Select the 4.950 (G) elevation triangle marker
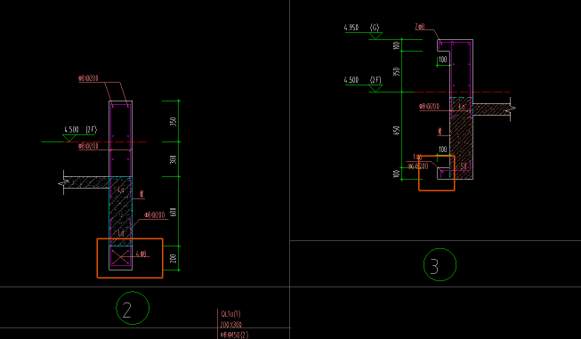 pyautogui.click(x=375, y=36)
